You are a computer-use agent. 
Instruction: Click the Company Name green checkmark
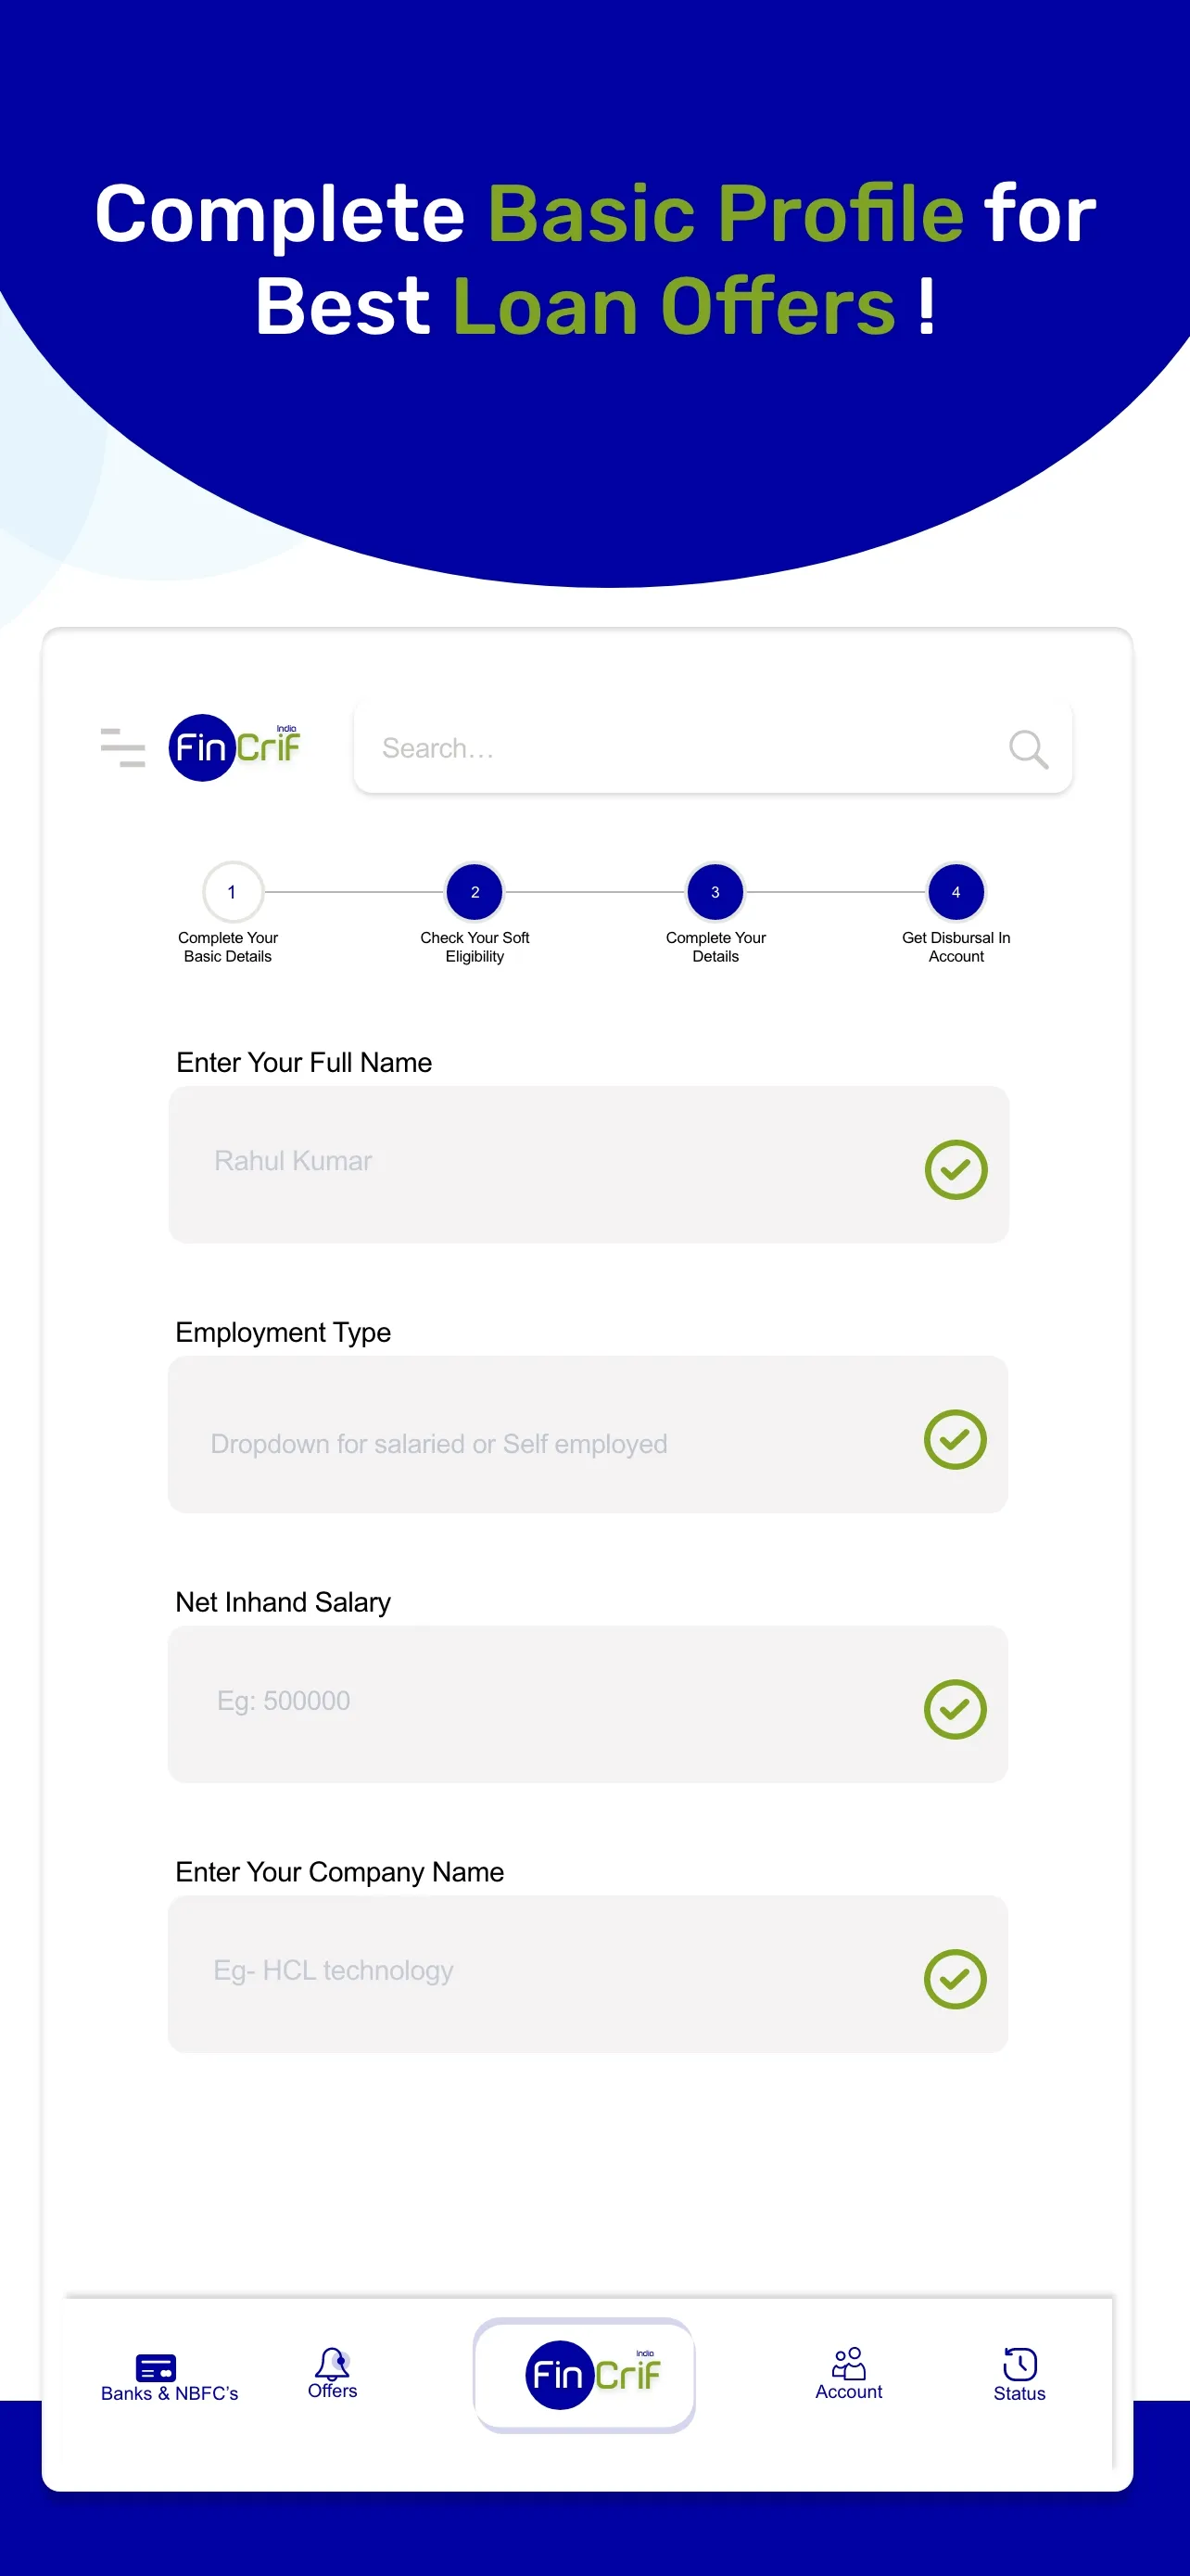coord(955,1979)
